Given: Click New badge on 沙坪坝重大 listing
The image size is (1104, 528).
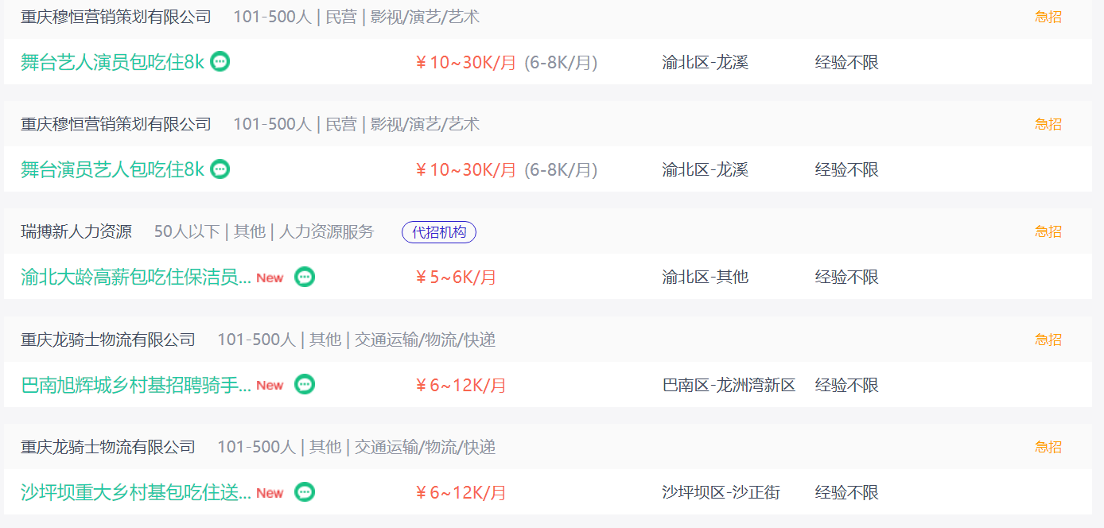Looking at the screenshot, I should [x=270, y=493].
